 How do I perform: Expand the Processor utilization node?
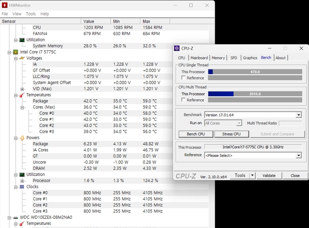click(x=22, y=181)
